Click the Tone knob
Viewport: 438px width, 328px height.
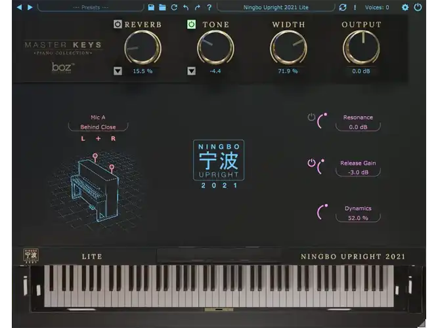coord(215,48)
